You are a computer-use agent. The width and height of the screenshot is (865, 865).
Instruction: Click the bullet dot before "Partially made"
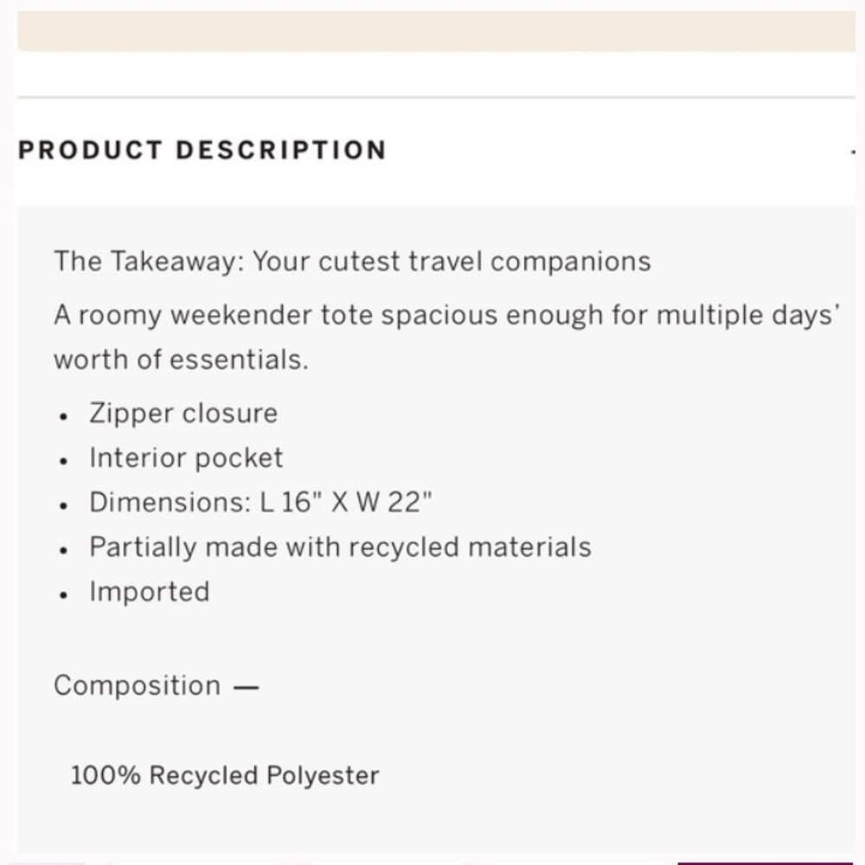pos(63,549)
